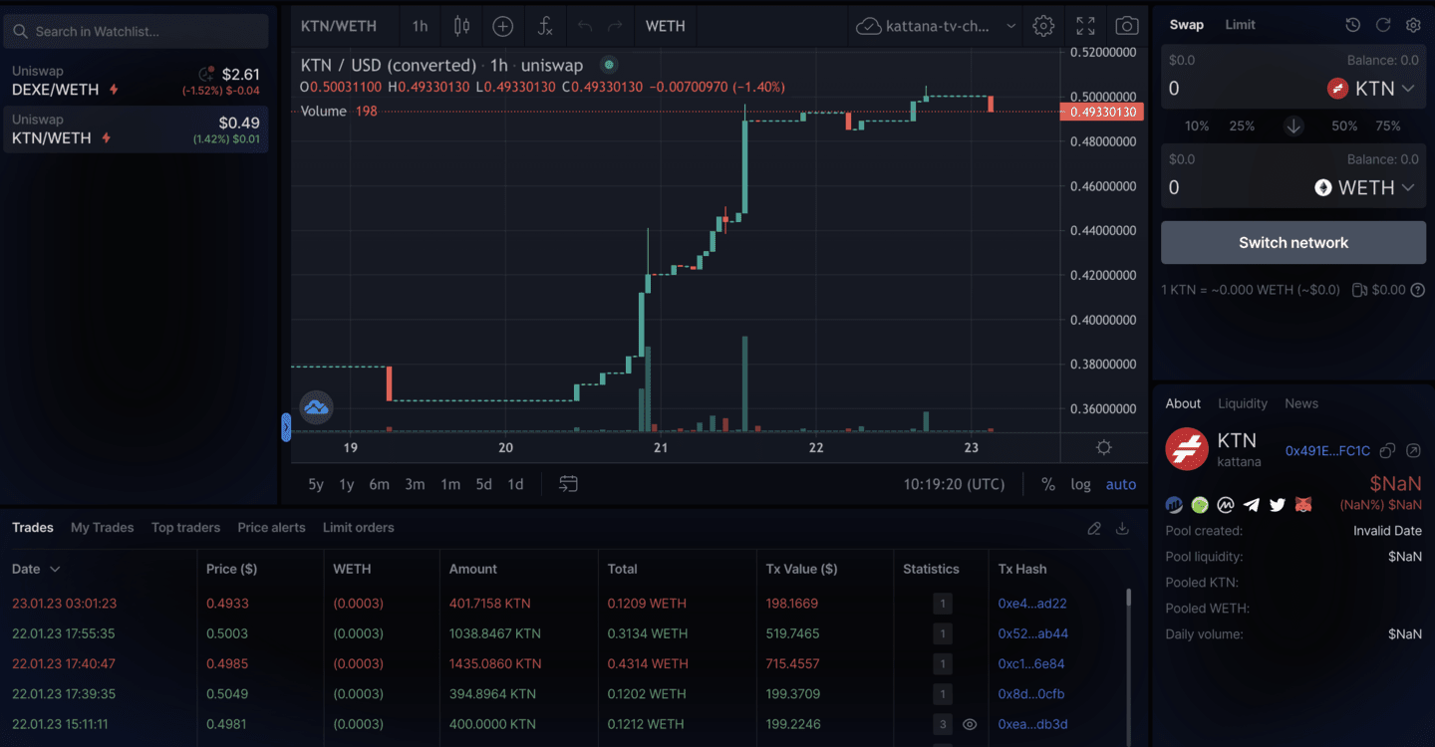Select the 75% amount shortcut
The width and height of the screenshot is (1435, 747).
coord(1388,126)
